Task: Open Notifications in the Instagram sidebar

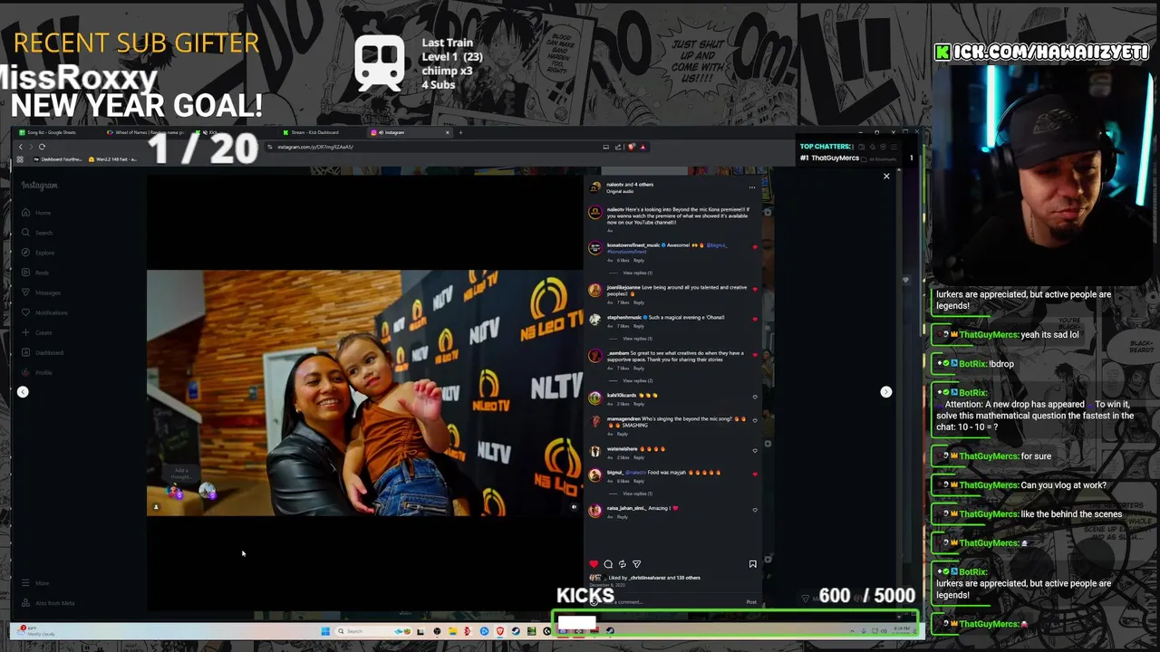Action: [44, 312]
